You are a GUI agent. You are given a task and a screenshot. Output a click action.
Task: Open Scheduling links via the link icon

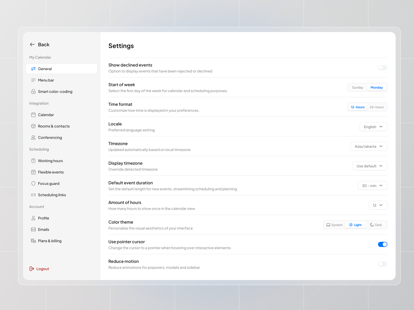coord(33,195)
